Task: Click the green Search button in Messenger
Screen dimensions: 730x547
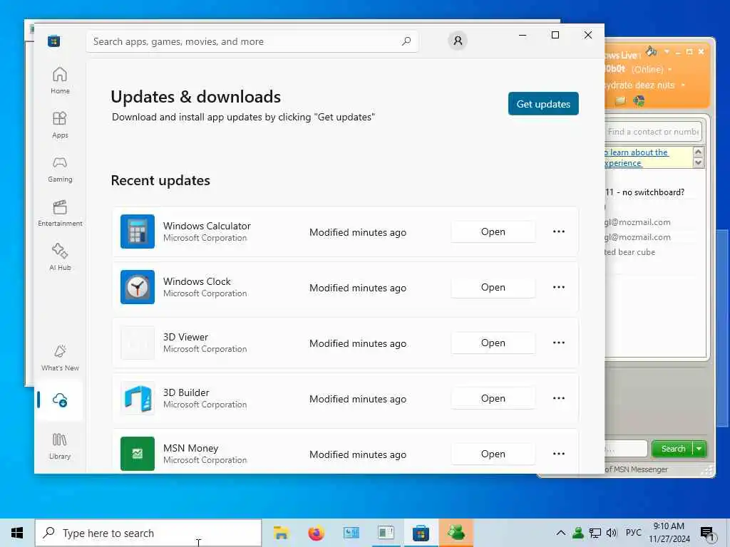Action: [x=673, y=449]
